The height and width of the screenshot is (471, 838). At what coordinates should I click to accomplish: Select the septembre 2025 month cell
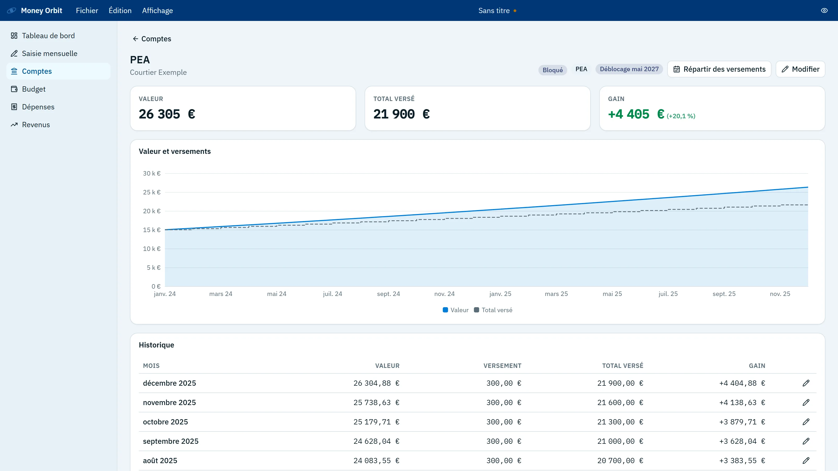(x=170, y=441)
